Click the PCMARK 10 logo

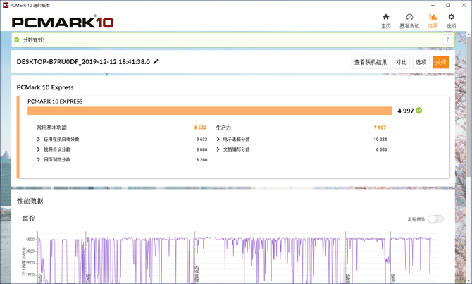click(x=63, y=23)
